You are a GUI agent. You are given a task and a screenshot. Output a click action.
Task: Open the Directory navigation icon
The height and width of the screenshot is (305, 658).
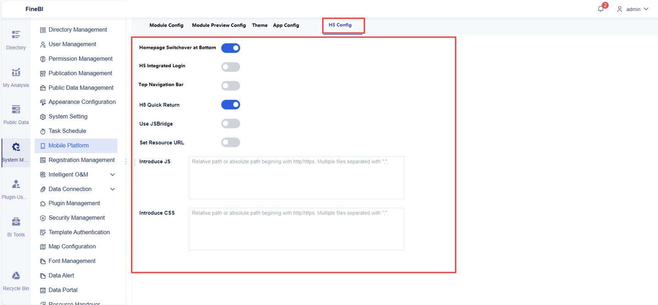pos(16,34)
